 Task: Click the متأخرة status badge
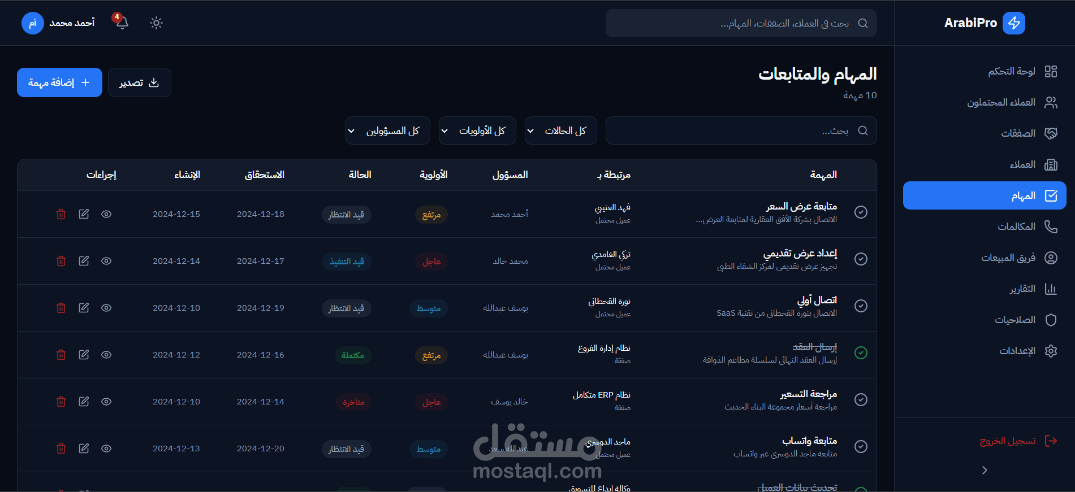[353, 402]
